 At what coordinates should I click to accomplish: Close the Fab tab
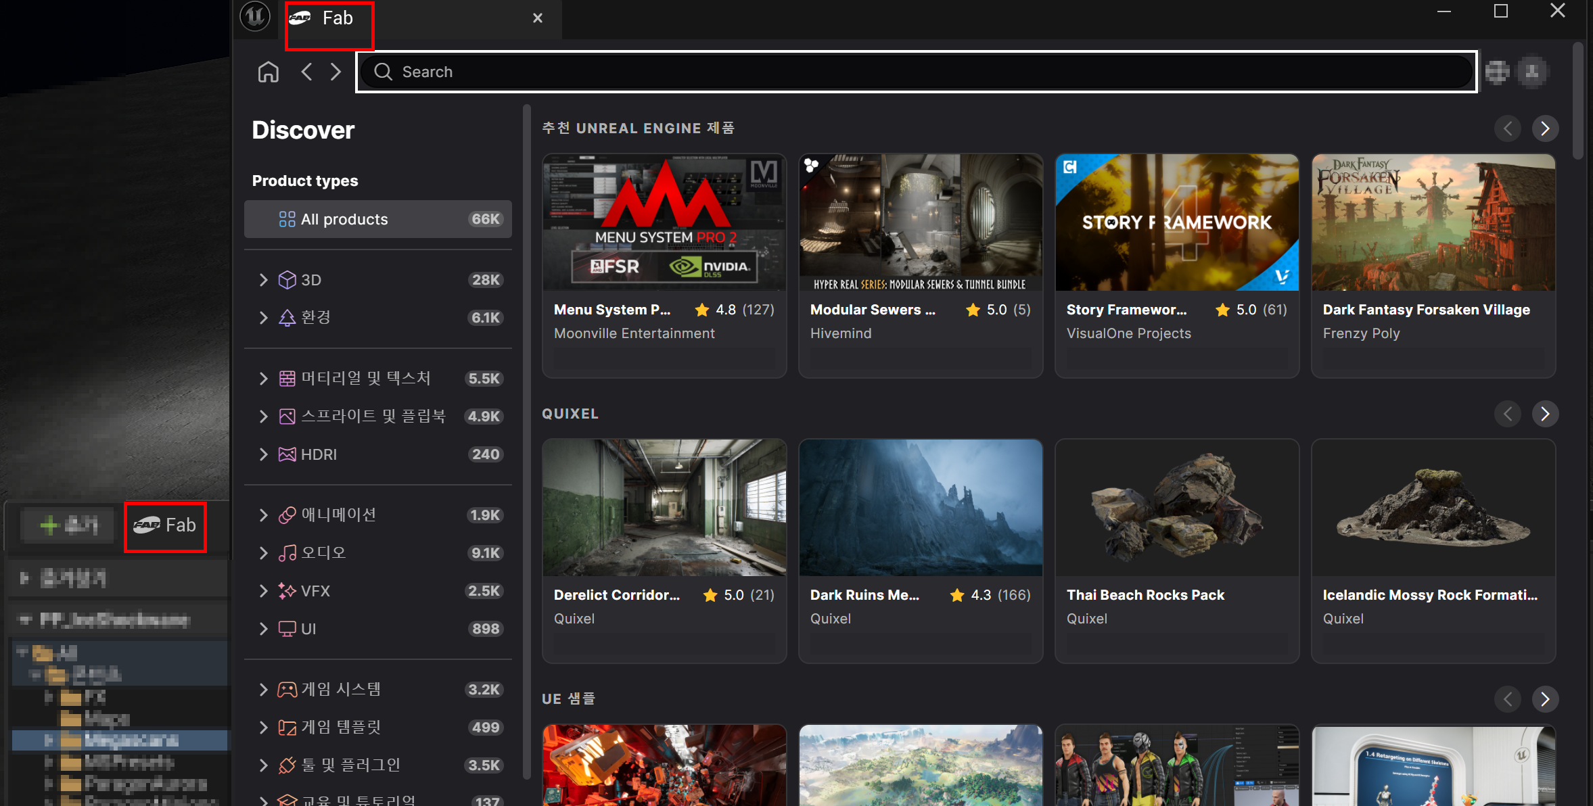[538, 18]
